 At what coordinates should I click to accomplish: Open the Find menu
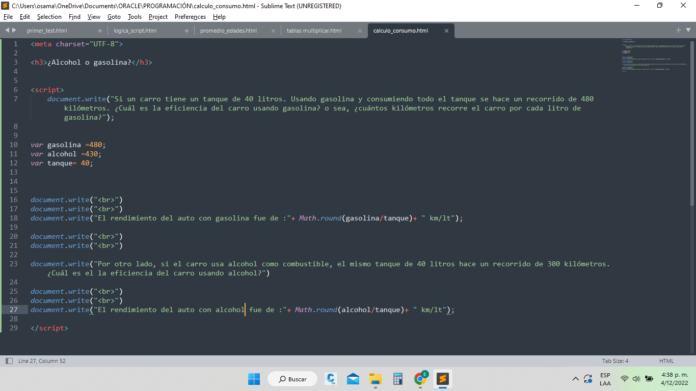pyautogui.click(x=74, y=17)
